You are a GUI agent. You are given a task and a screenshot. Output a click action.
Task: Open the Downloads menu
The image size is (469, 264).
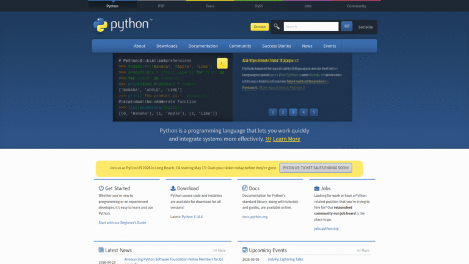(167, 46)
